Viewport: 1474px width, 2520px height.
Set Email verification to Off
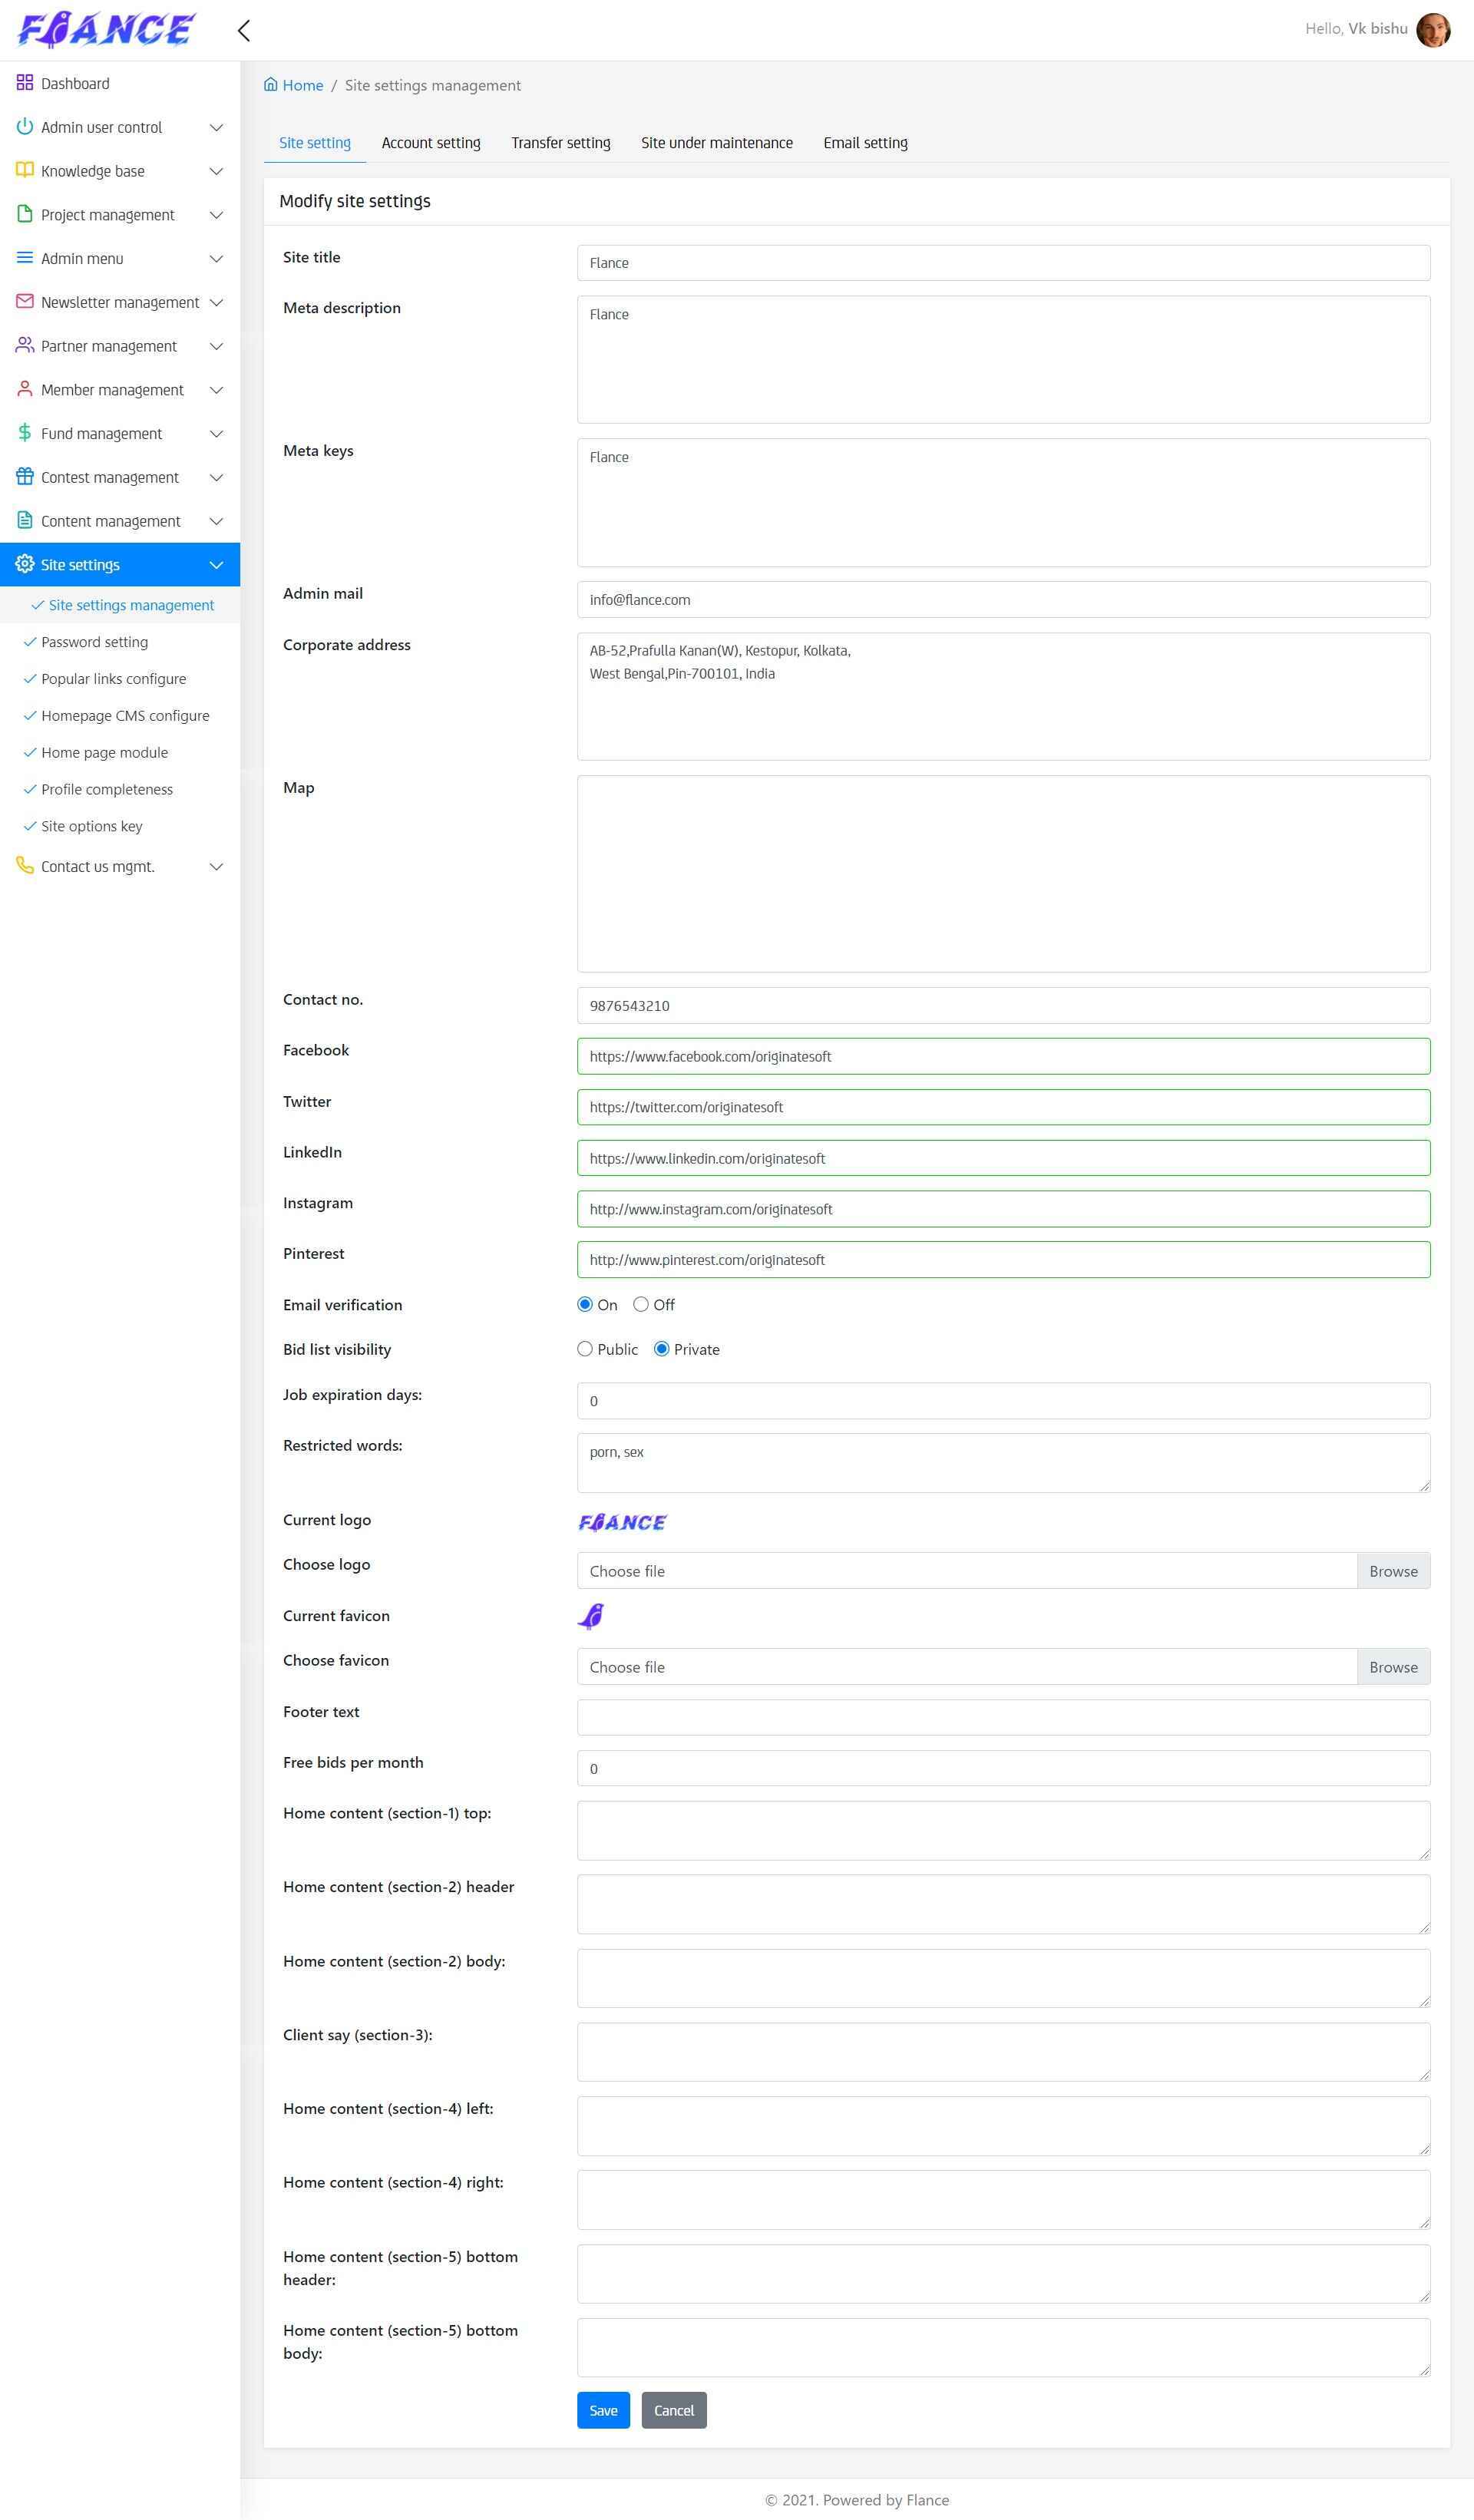point(641,1304)
